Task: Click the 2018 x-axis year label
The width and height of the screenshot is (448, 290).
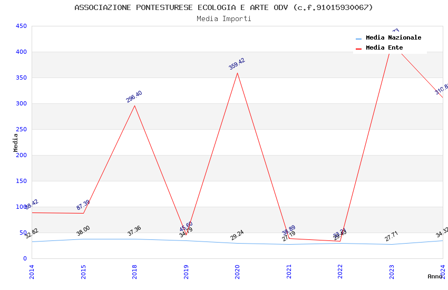Action: click(x=134, y=272)
